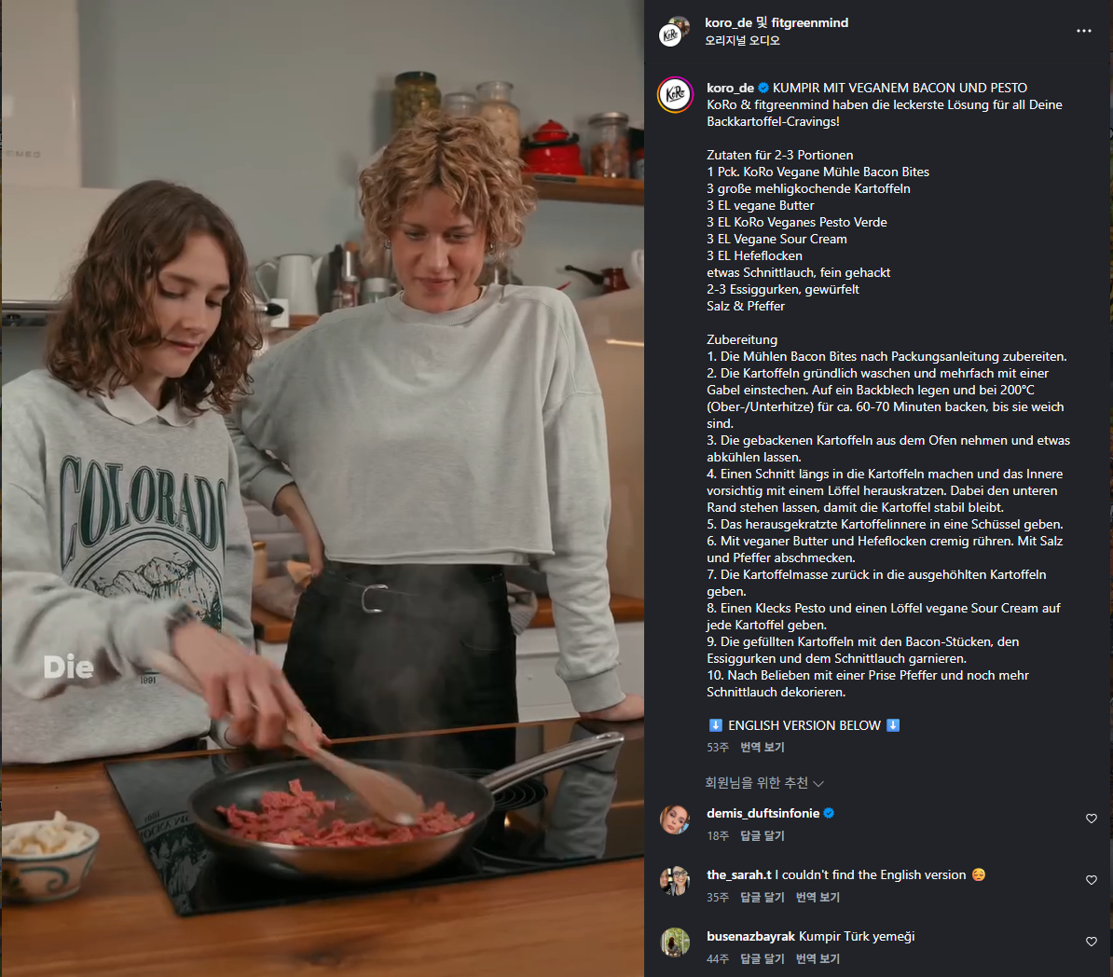Like the the_sarah.t comment
Viewport: 1113px width, 977px height.
(x=1091, y=880)
